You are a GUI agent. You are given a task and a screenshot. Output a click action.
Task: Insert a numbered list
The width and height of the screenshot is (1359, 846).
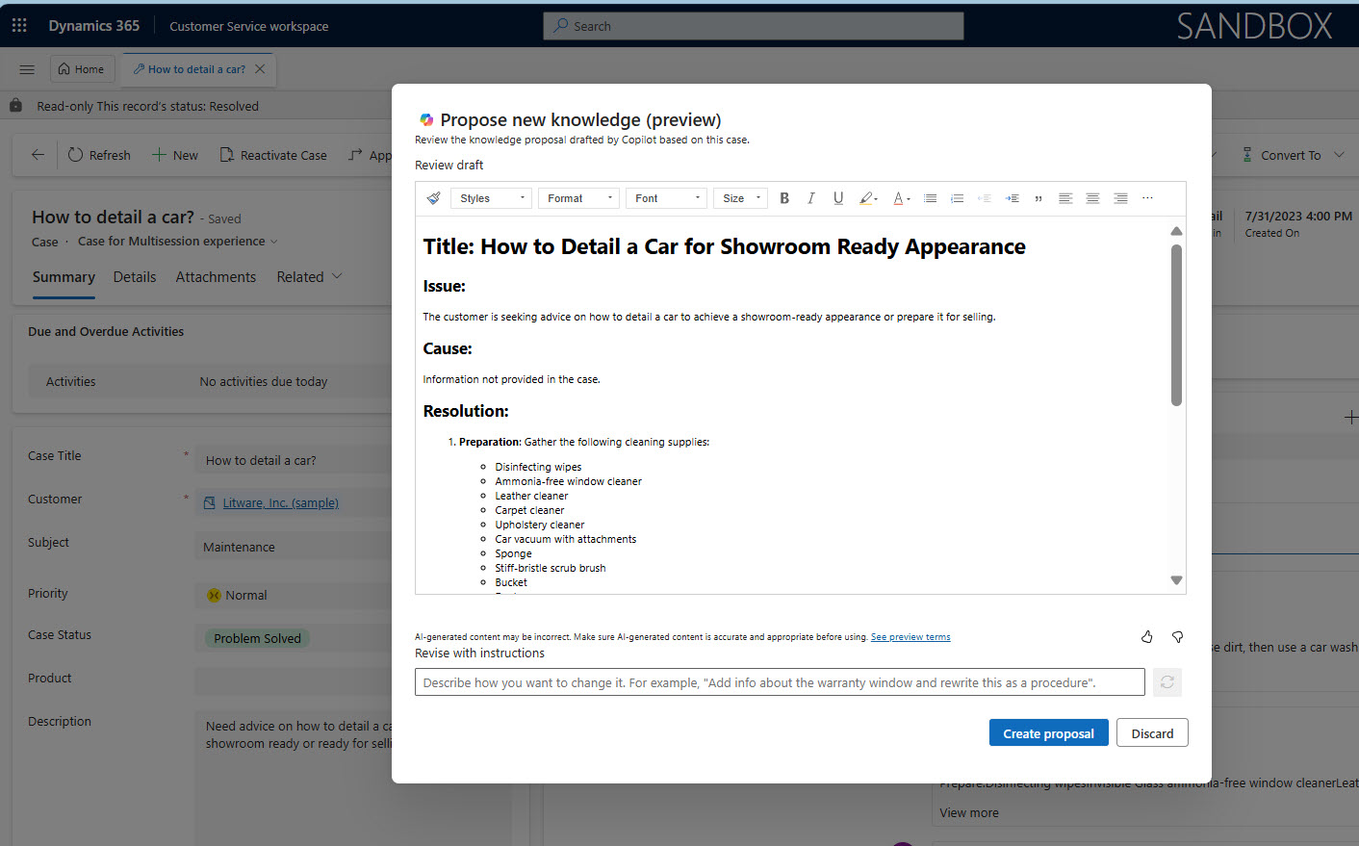click(x=957, y=198)
